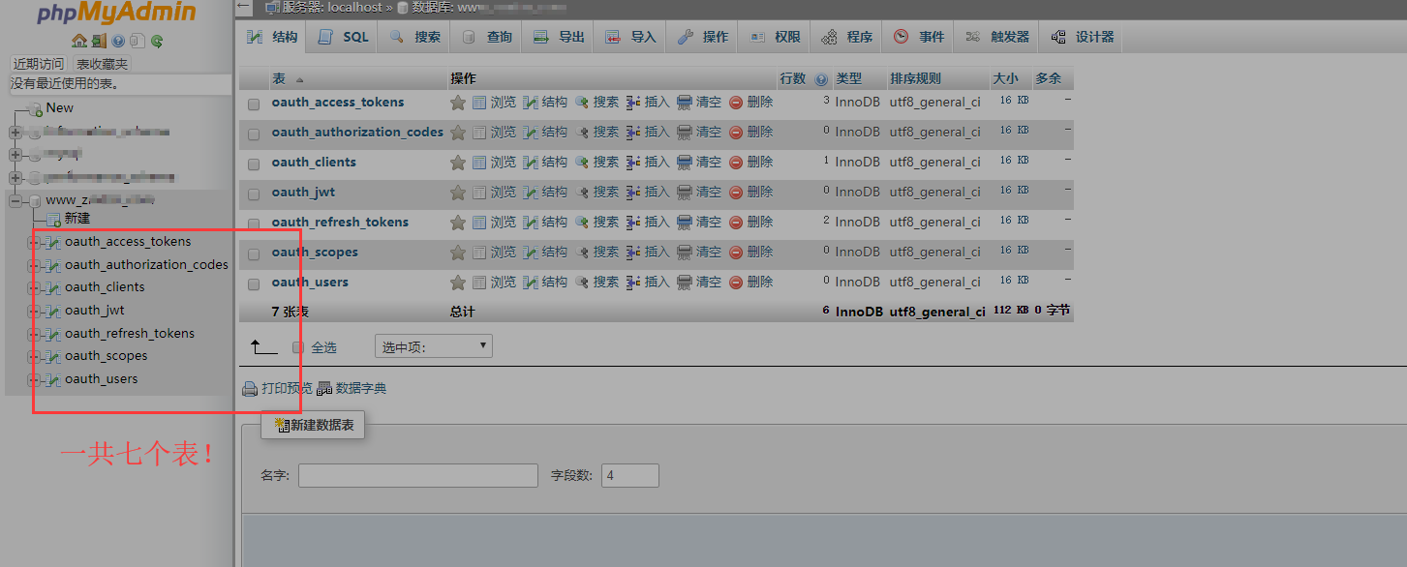Open oauth_jwt table name link
The width and height of the screenshot is (1407, 567).
(x=303, y=193)
